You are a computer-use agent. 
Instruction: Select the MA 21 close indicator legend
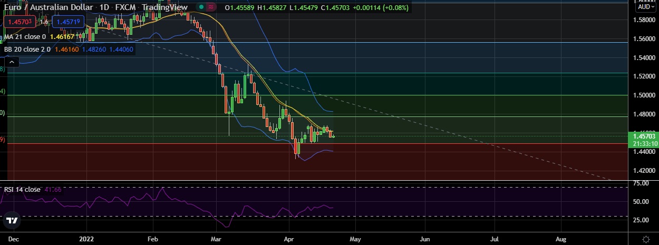point(25,37)
